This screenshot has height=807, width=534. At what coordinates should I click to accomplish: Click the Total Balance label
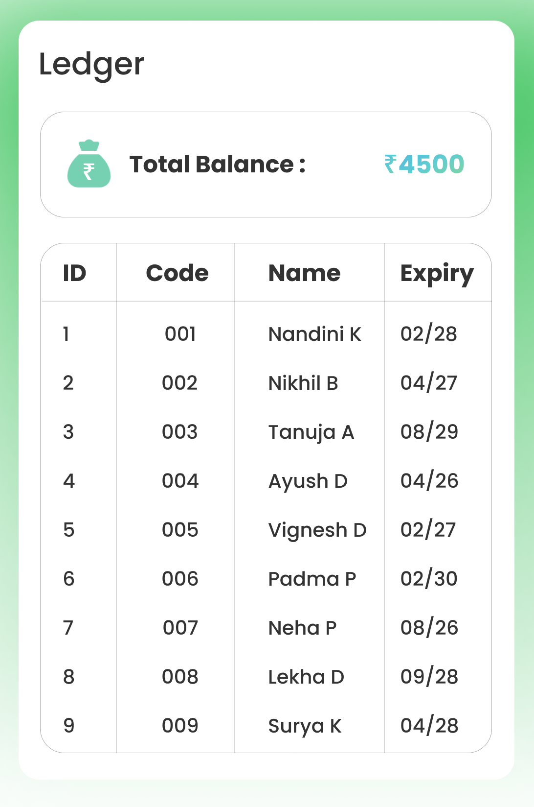[x=217, y=165]
